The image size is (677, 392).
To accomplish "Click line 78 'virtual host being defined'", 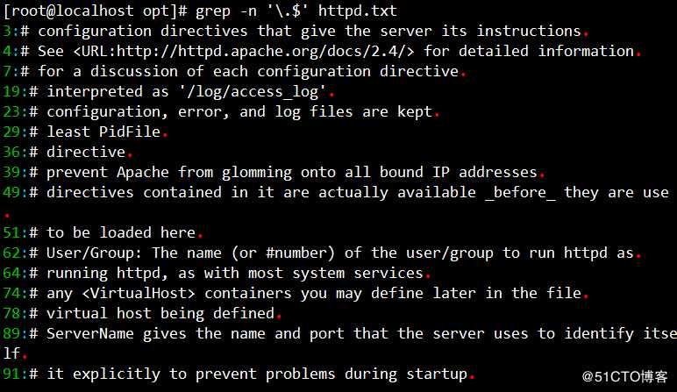I will click(160, 313).
